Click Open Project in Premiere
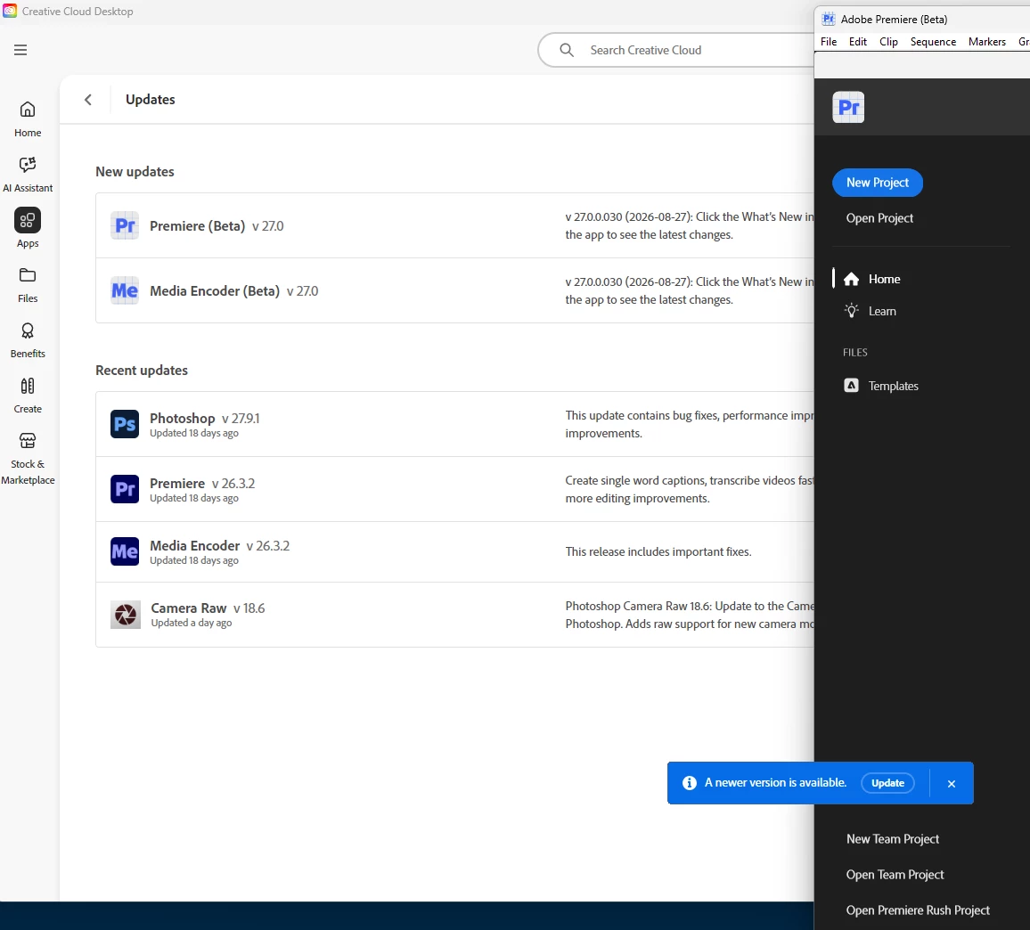1030x930 pixels. 879,218
